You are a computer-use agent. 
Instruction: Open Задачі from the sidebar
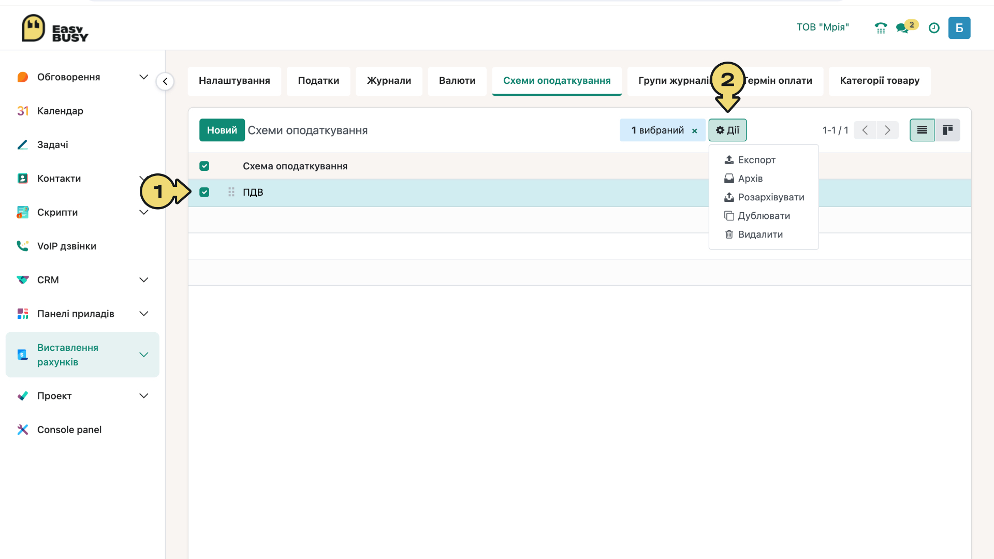pos(53,144)
